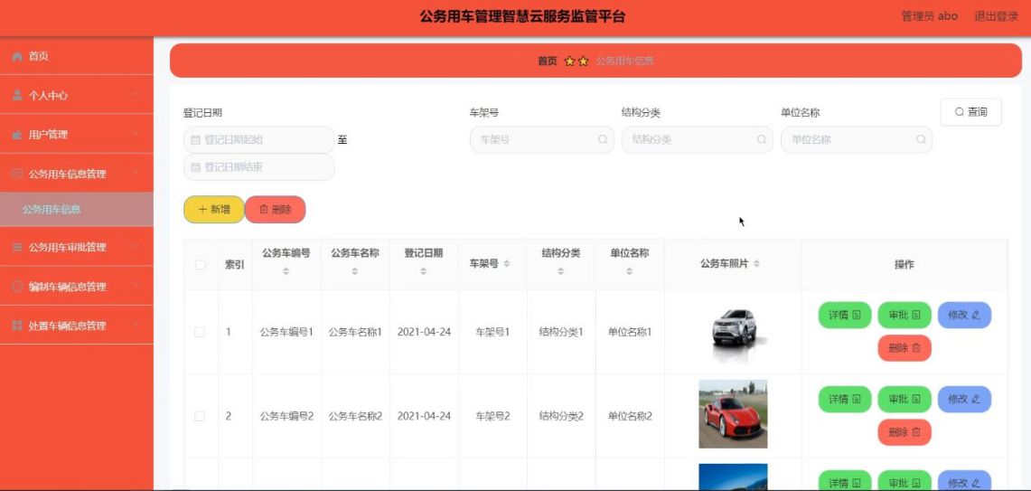Click the 登记日期起始 date field

coord(259,139)
